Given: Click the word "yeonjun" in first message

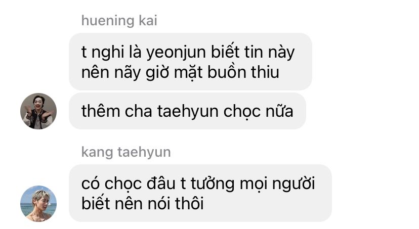Looking at the screenshot, I should click(x=176, y=52).
